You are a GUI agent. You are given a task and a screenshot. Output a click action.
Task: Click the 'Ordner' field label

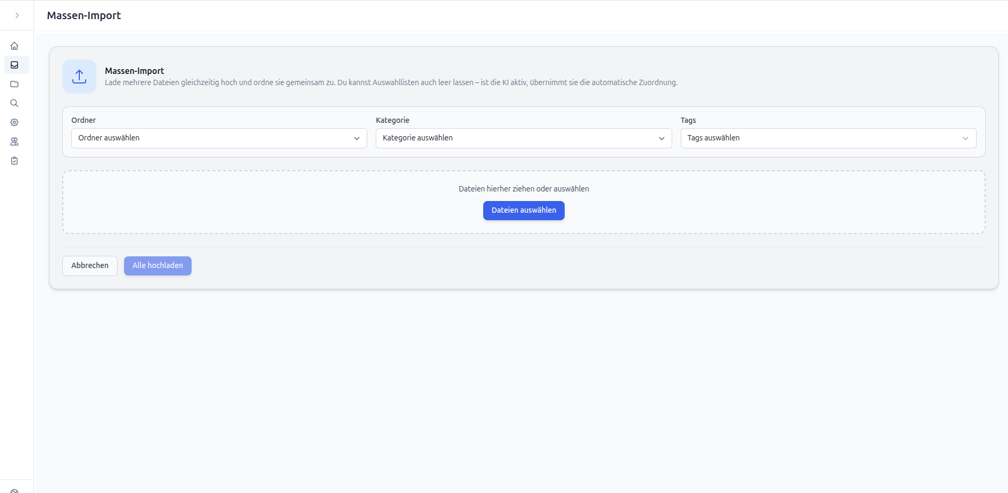coord(84,120)
